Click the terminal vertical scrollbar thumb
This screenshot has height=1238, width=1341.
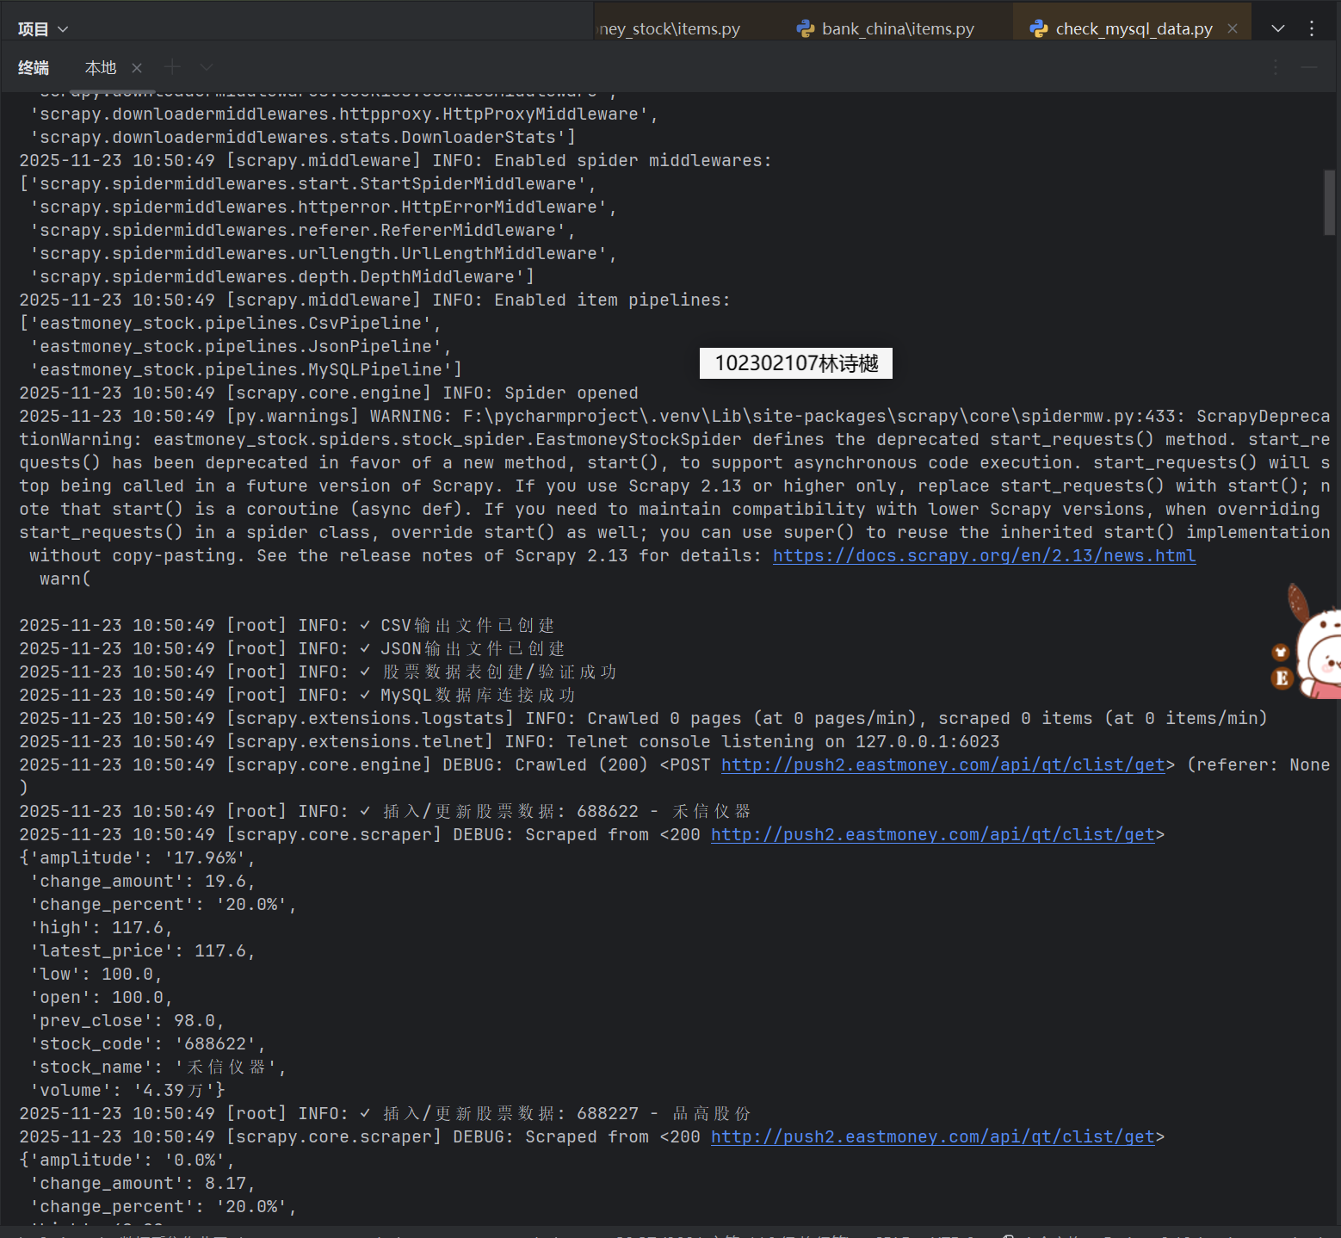pos(1330,202)
